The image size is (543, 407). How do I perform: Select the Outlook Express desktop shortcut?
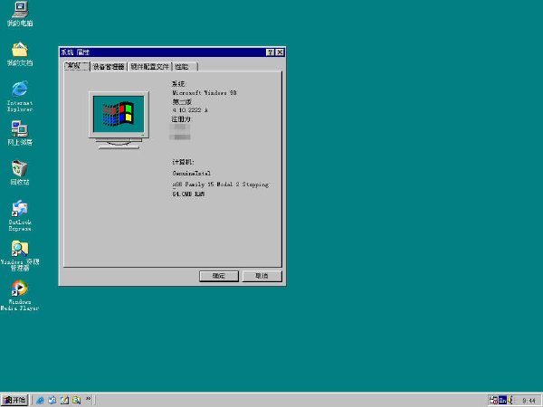(x=20, y=215)
